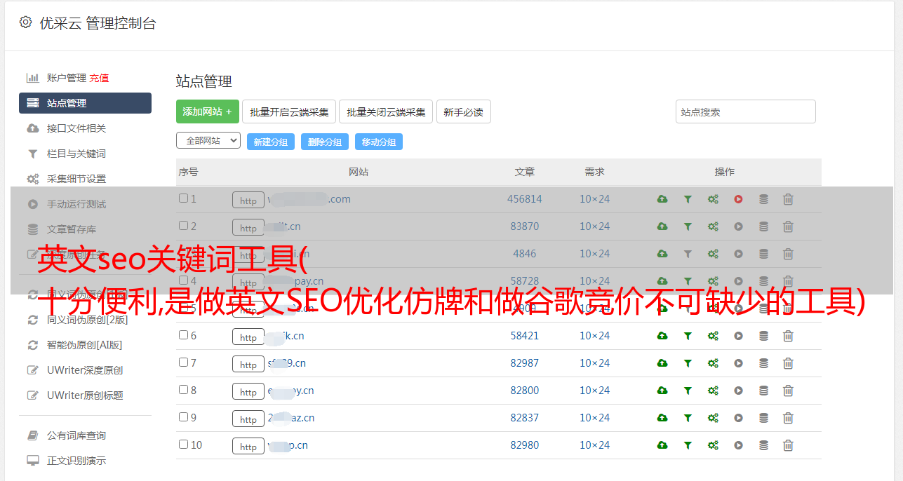Open the cog settings icon in row 6

tap(713, 336)
